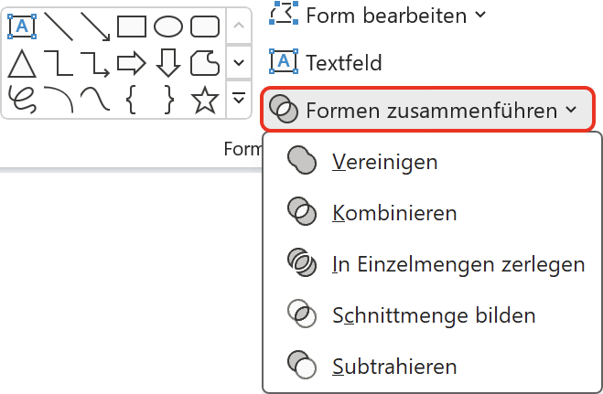Insert the oval shape

point(168,27)
